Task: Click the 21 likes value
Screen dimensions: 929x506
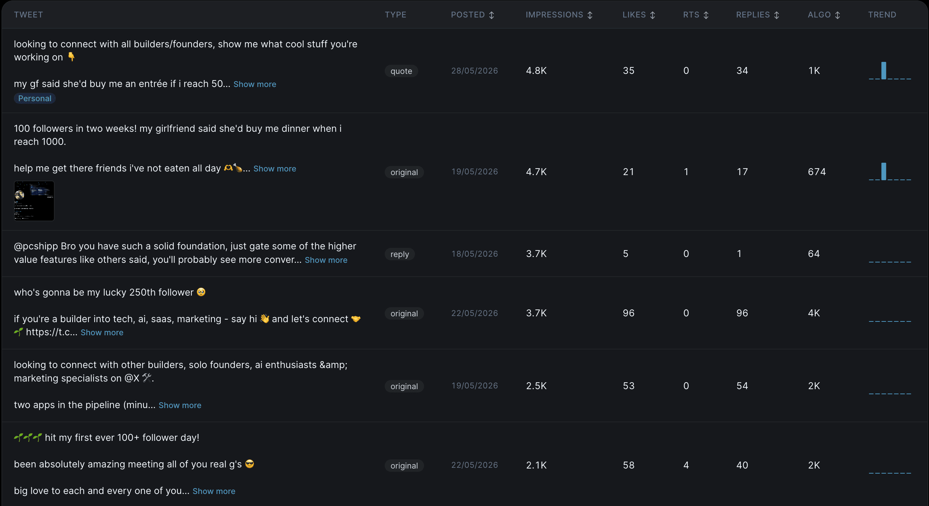Action: 628,172
